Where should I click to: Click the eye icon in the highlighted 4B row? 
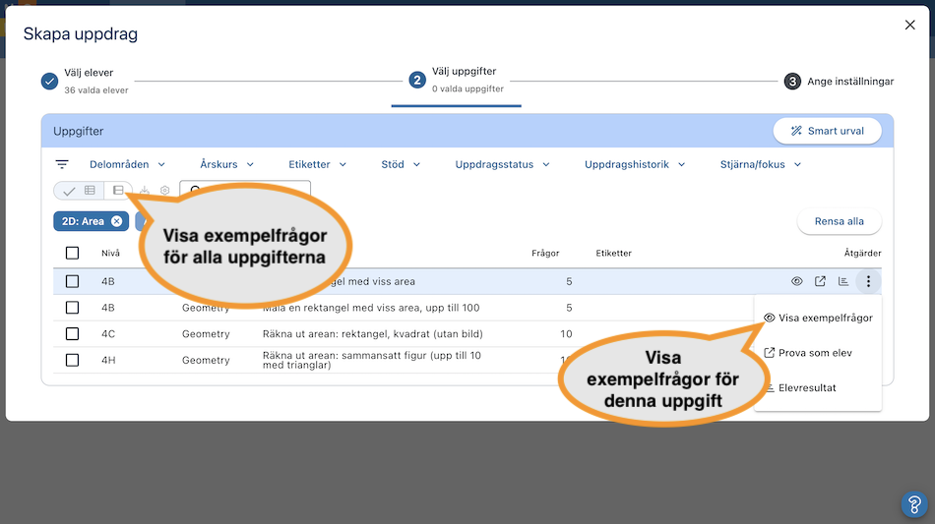(797, 281)
